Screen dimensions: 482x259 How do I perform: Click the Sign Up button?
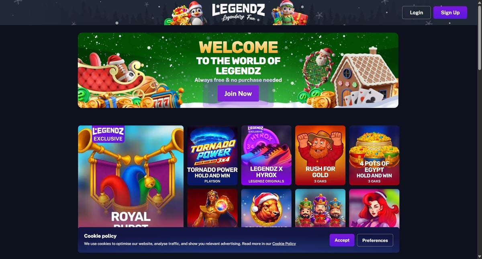pos(450,12)
